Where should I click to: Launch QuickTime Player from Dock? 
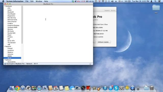click(x=132, y=88)
